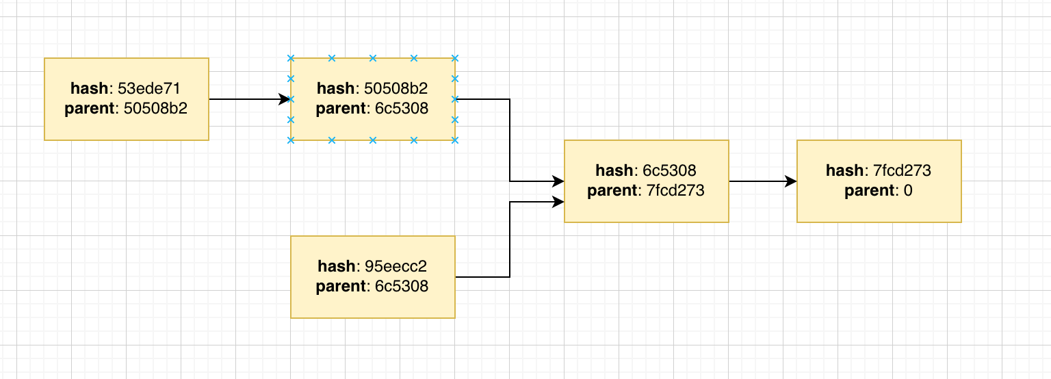Click the top-center connection point of the 50508b2 box

click(373, 58)
